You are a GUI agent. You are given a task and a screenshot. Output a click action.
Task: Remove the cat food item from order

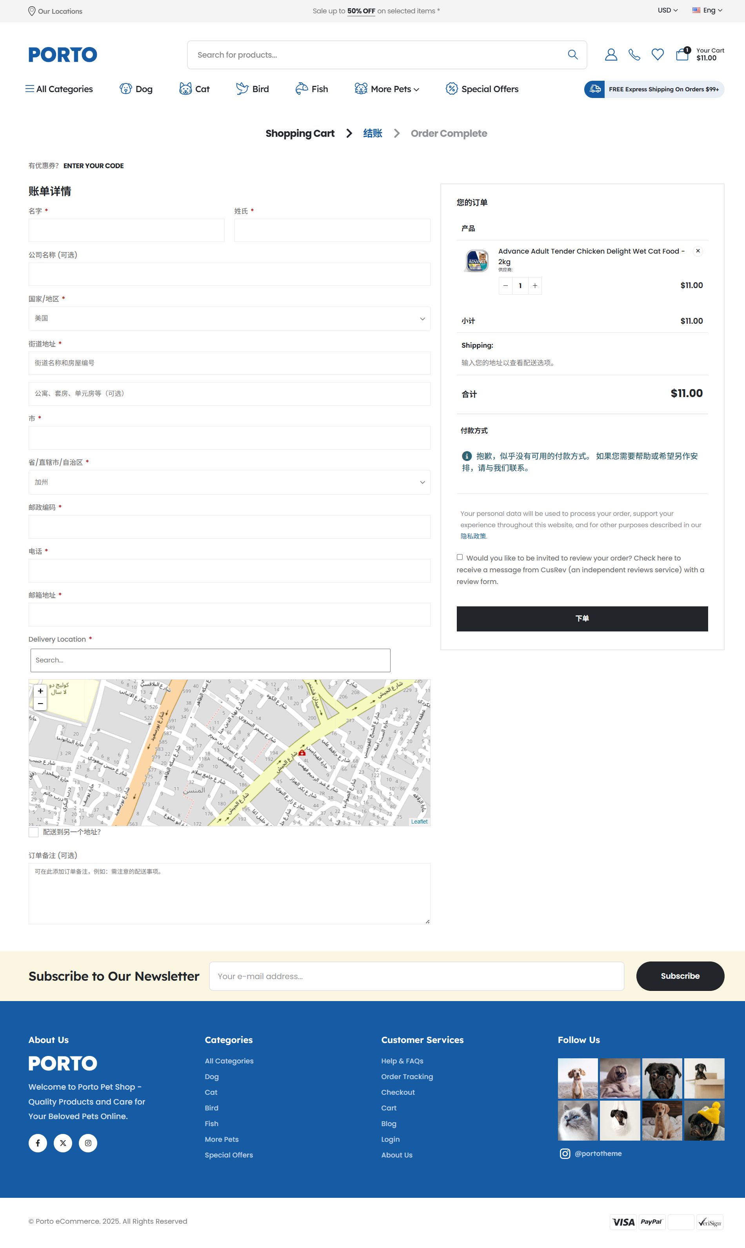coord(697,251)
